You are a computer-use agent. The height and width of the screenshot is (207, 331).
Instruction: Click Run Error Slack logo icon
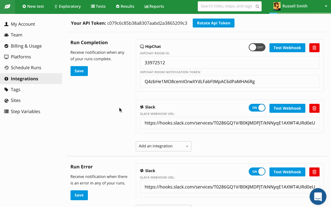(142, 171)
